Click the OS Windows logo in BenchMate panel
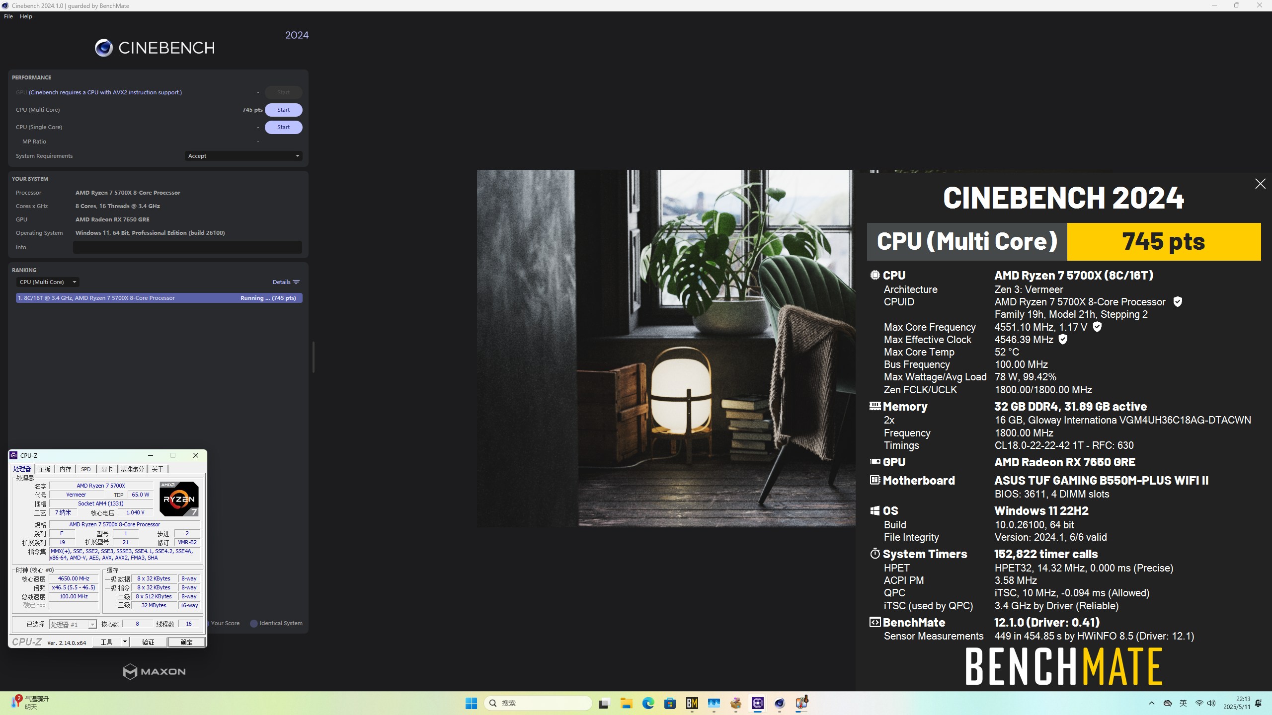 [x=874, y=510]
